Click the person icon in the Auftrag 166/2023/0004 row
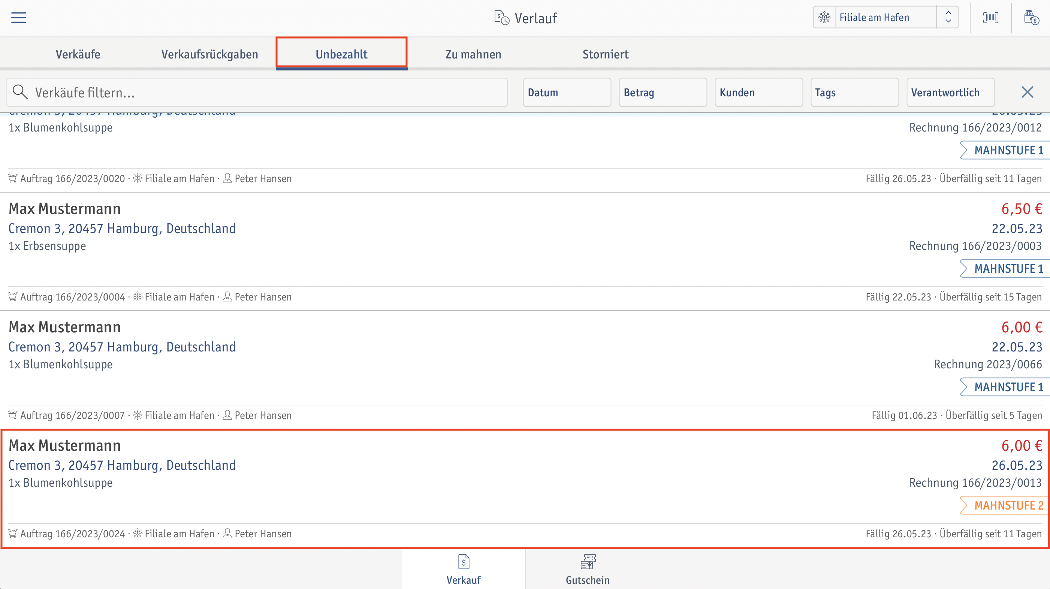The height and width of the screenshot is (589, 1050). click(227, 297)
